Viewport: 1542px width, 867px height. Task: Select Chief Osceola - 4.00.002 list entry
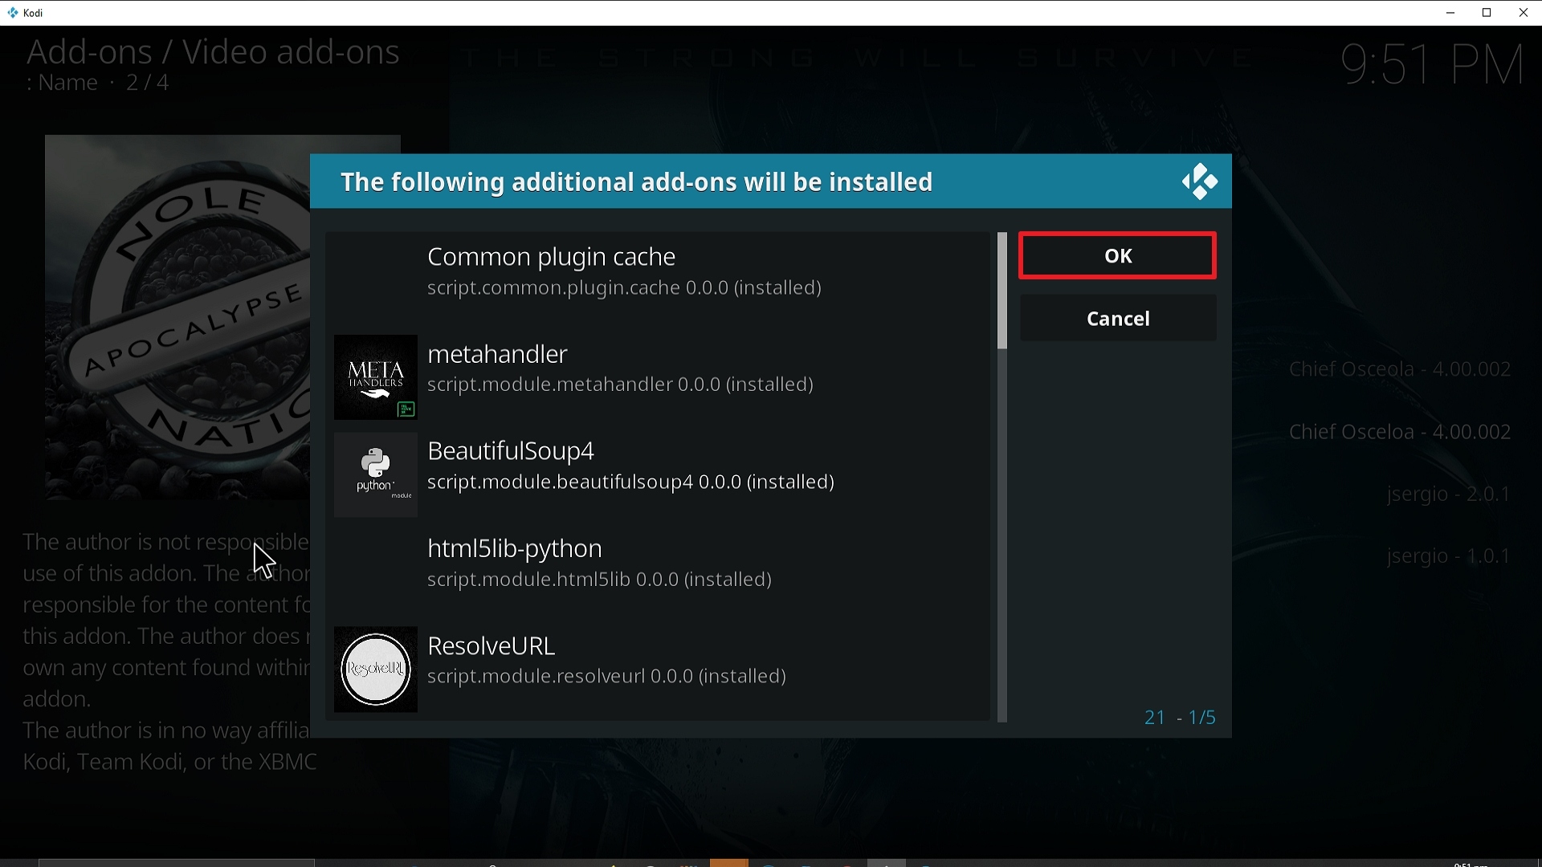pyautogui.click(x=1400, y=369)
